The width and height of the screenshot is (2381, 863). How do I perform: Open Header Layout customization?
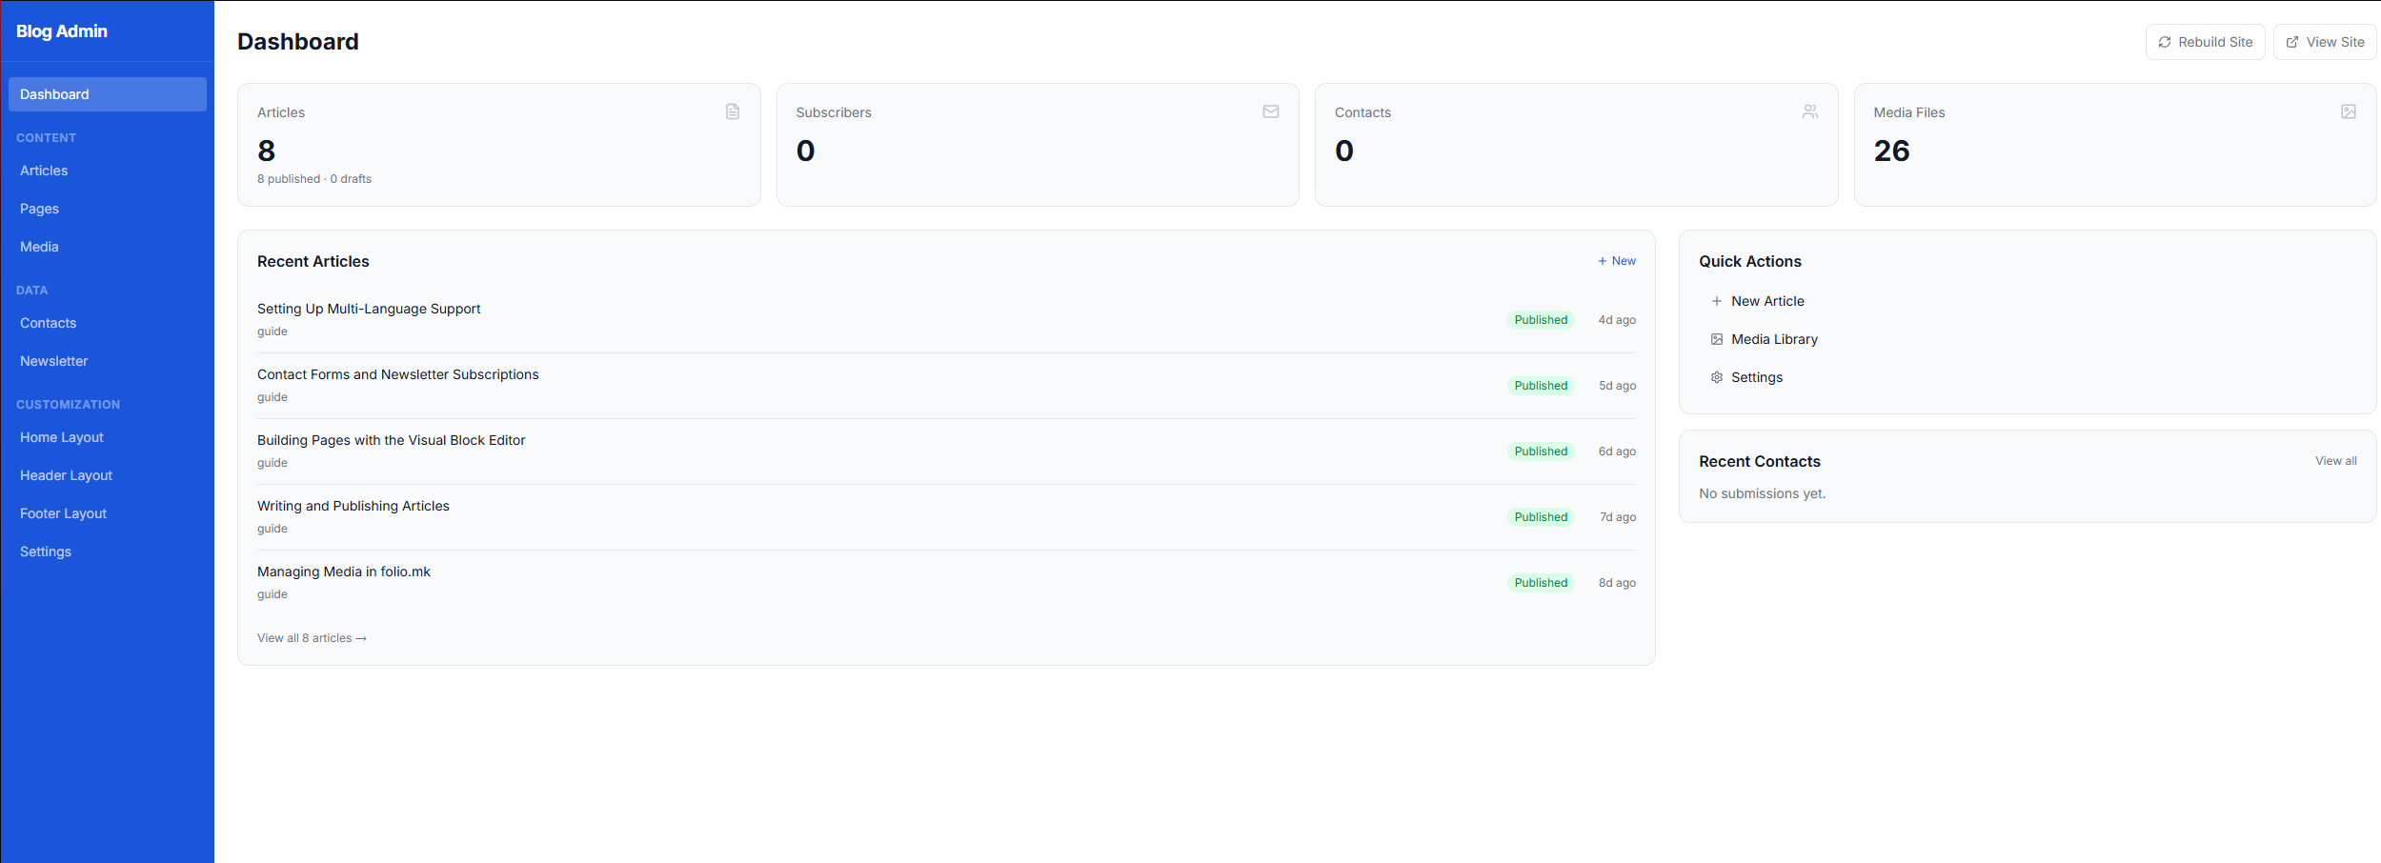click(x=108, y=475)
